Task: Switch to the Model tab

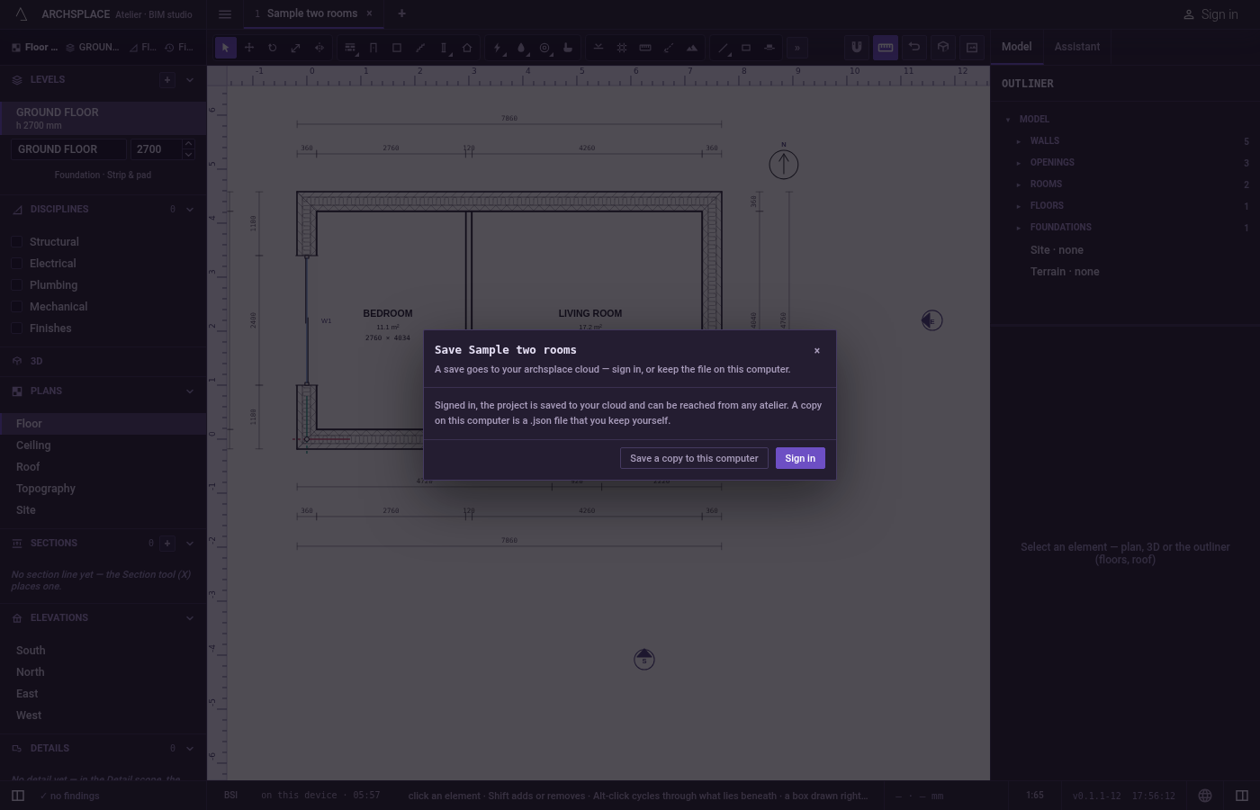Action: tap(1017, 47)
